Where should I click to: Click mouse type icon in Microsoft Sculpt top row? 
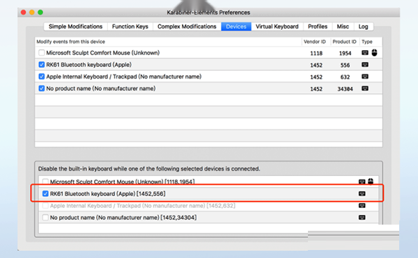[374, 53]
